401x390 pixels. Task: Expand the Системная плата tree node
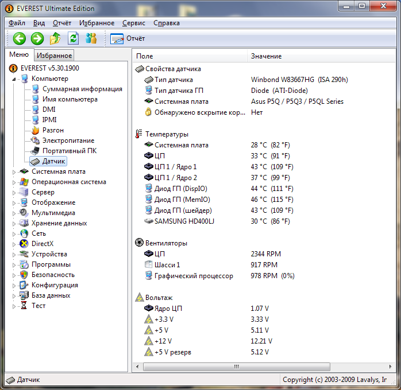(14, 172)
